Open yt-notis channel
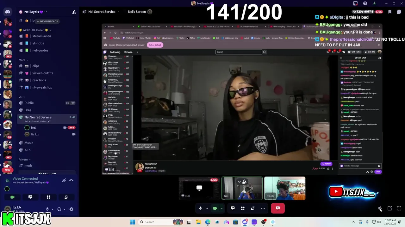Screen dimensions: 405x227 tap(38, 43)
